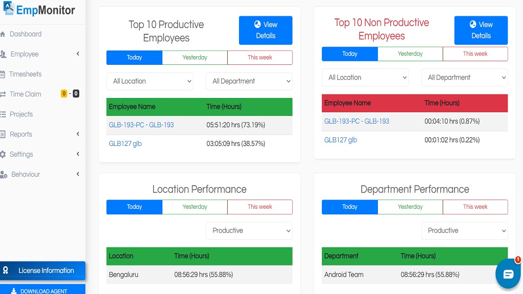The height and width of the screenshot is (294, 523).
Task: Click the yellow Time Claim count badge
Action: point(64,94)
